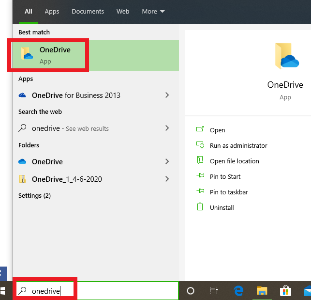Click the 'Folders' section heading
The width and height of the screenshot is (311, 300).
[x=29, y=145]
